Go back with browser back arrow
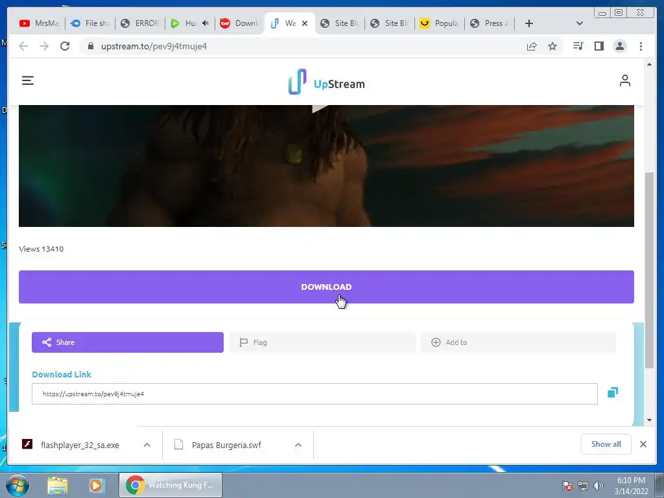The width and height of the screenshot is (664, 498). click(23, 46)
